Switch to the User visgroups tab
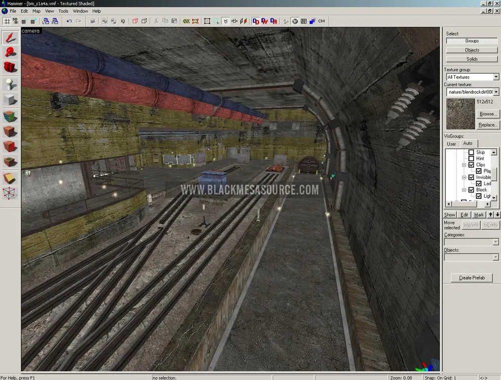 pos(451,144)
